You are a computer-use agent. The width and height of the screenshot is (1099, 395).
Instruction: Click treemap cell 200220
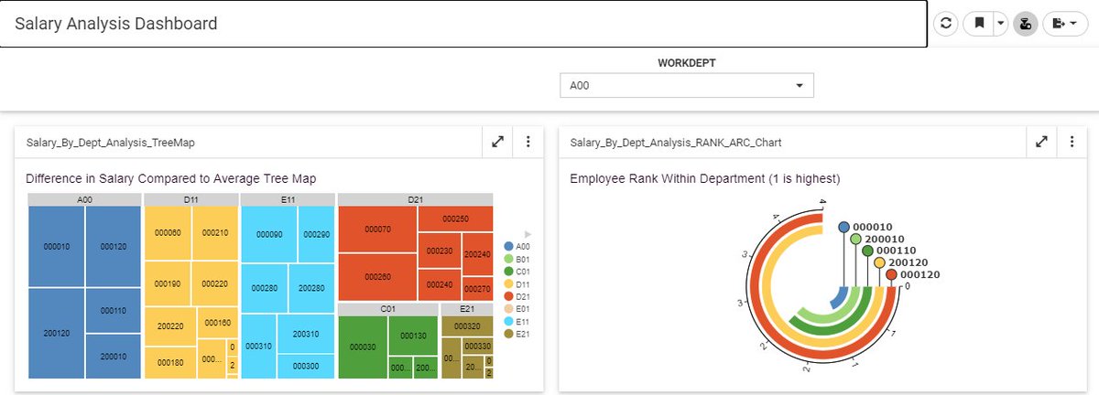pyautogui.click(x=170, y=326)
